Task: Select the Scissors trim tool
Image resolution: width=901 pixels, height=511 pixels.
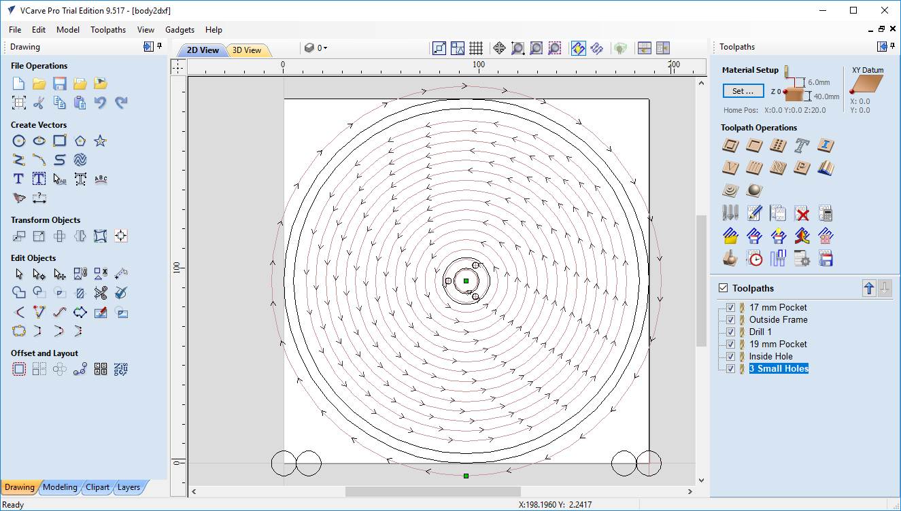Action: (101, 294)
